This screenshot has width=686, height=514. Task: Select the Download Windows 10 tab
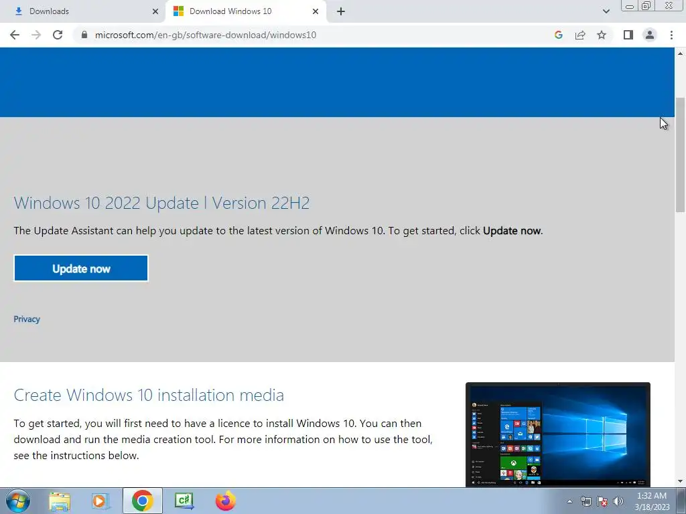click(x=246, y=11)
